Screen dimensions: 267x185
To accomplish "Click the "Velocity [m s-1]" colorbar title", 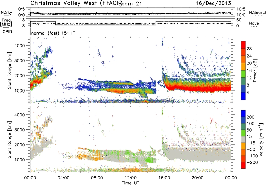I will pos(261,139).
